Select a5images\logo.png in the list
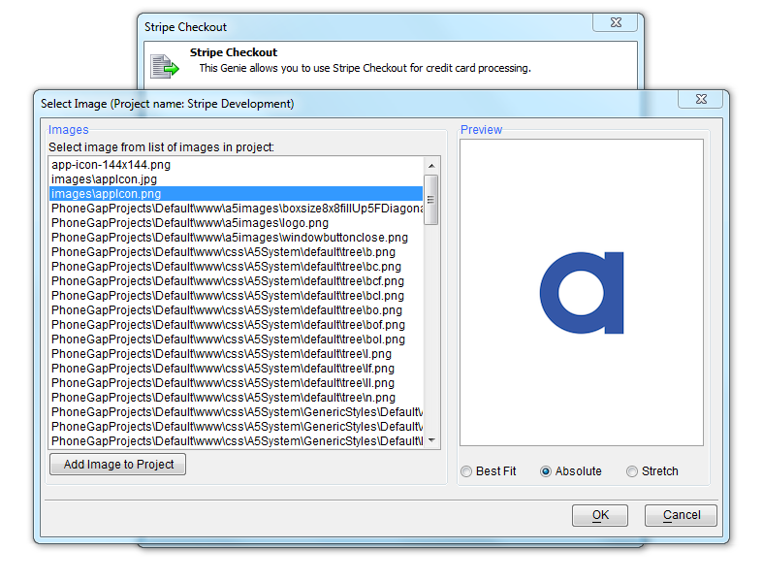This screenshot has height=582, width=763. tap(237, 223)
